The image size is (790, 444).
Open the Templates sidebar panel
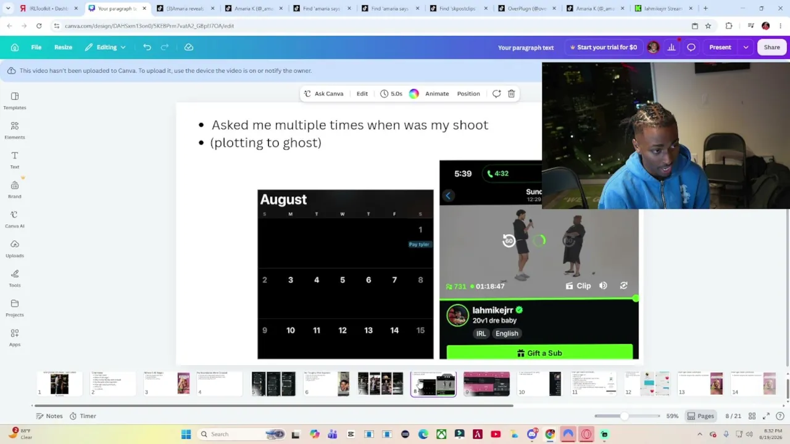15,101
